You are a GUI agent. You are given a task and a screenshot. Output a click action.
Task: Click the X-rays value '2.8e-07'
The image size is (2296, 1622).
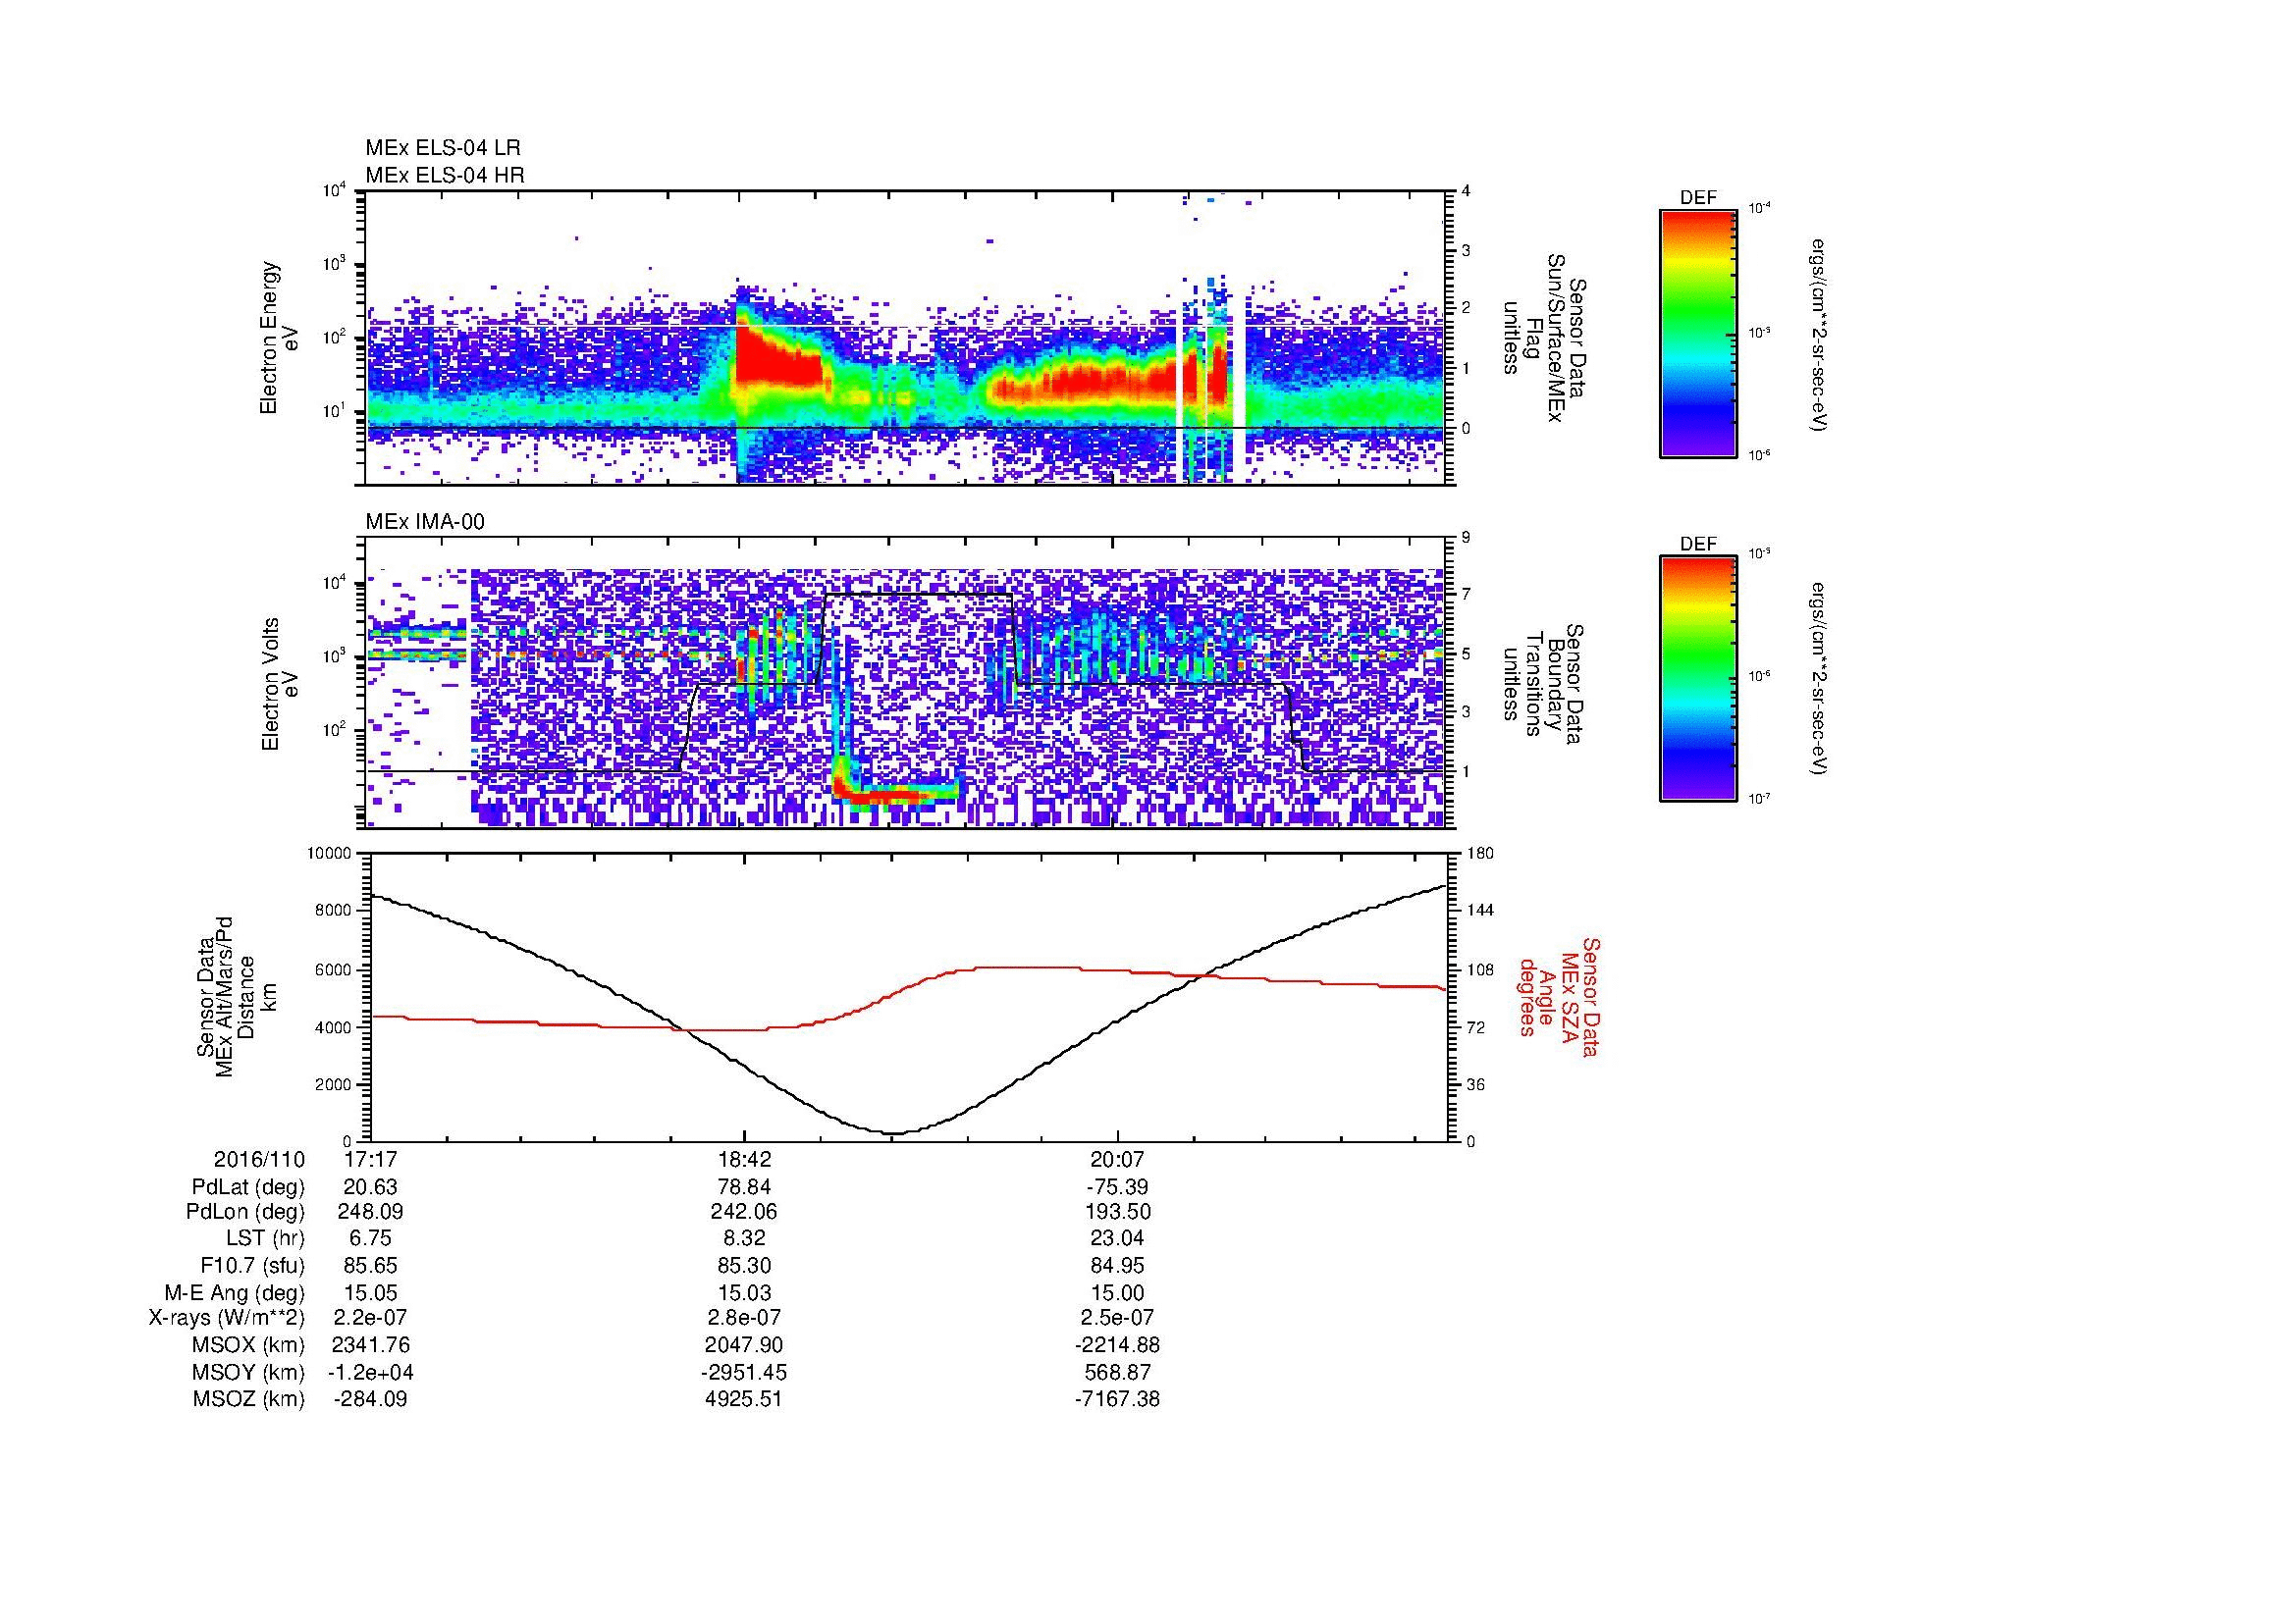(744, 1318)
